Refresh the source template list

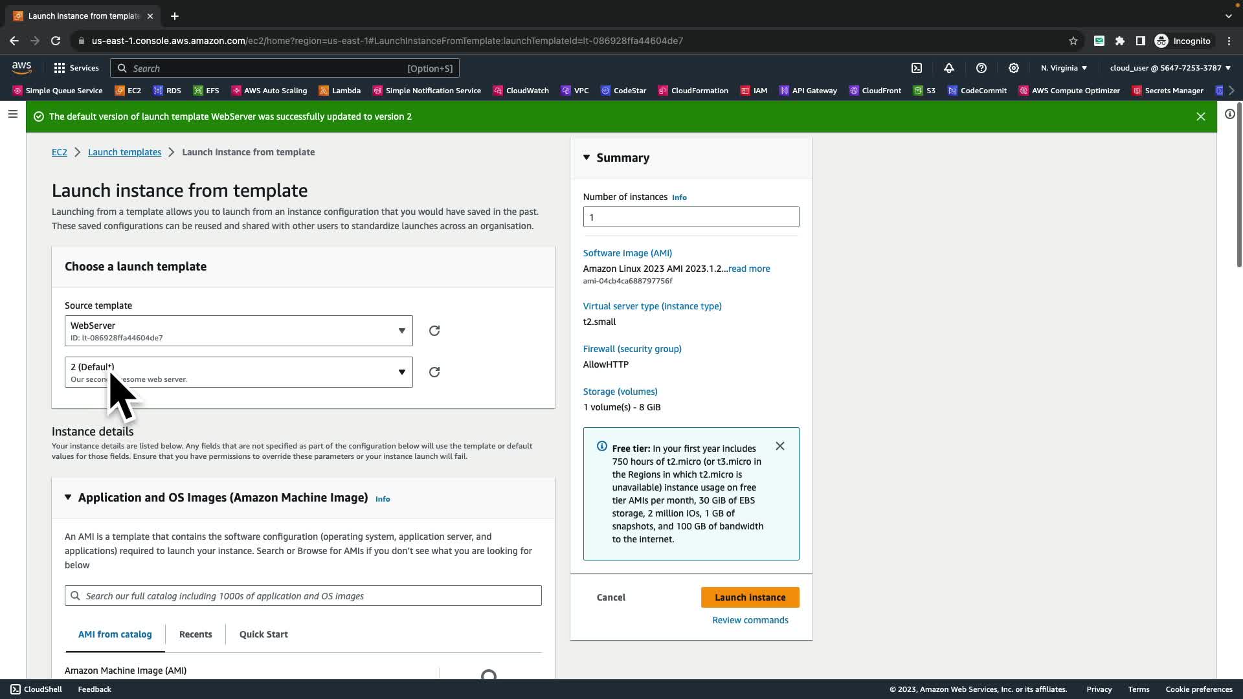[x=434, y=331]
